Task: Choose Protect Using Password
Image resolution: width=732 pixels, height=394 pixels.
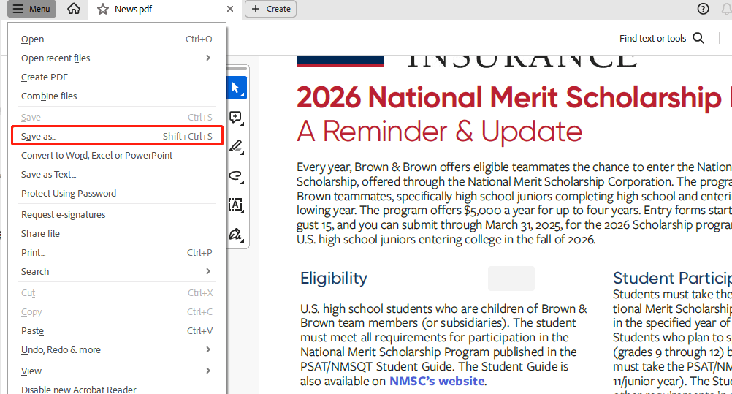Action: [x=116, y=193]
